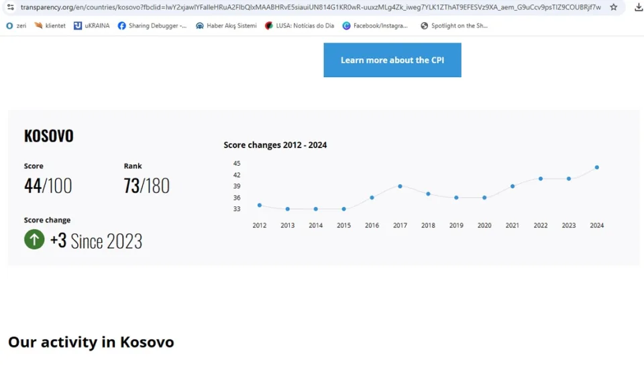Screen dimensions: 644x368
Task: Select the 2017 data point on chart
Action: pos(400,186)
